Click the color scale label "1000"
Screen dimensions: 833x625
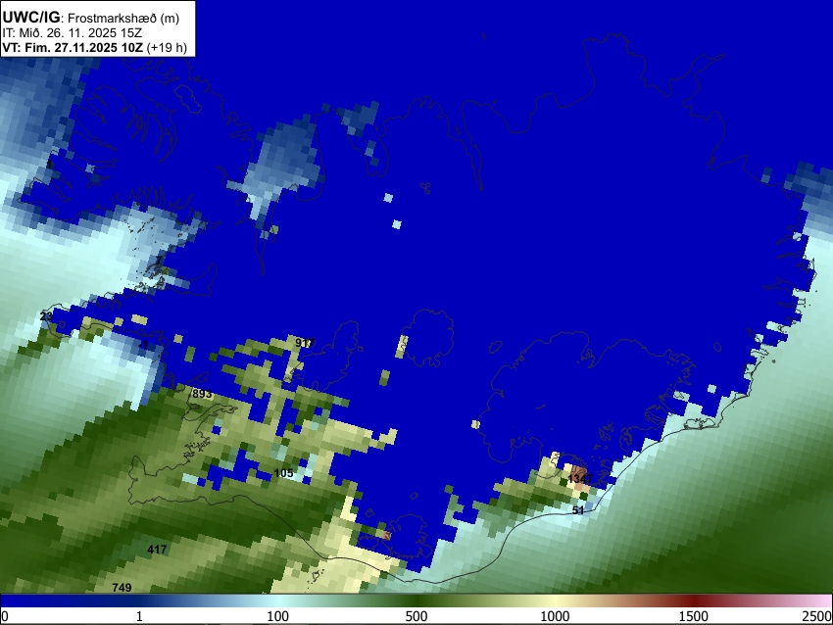pyautogui.click(x=555, y=616)
